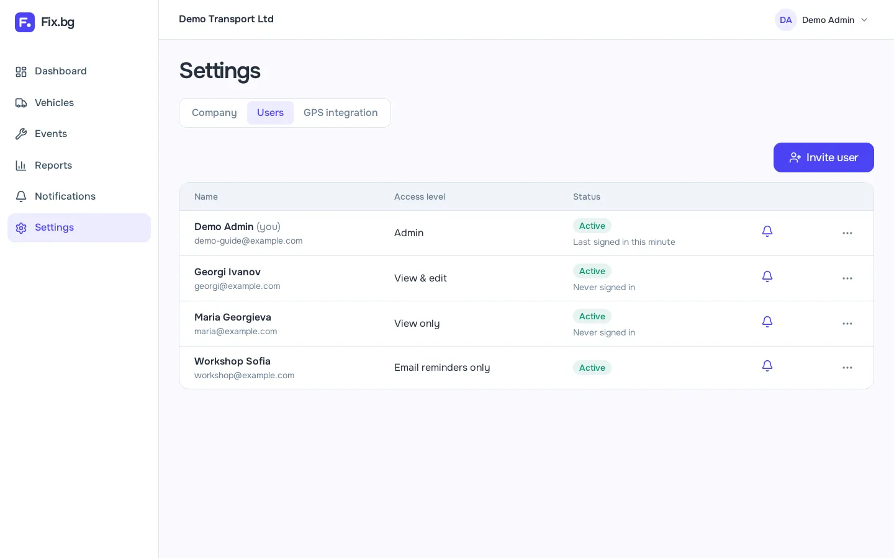Click the Invite user button

(823, 157)
